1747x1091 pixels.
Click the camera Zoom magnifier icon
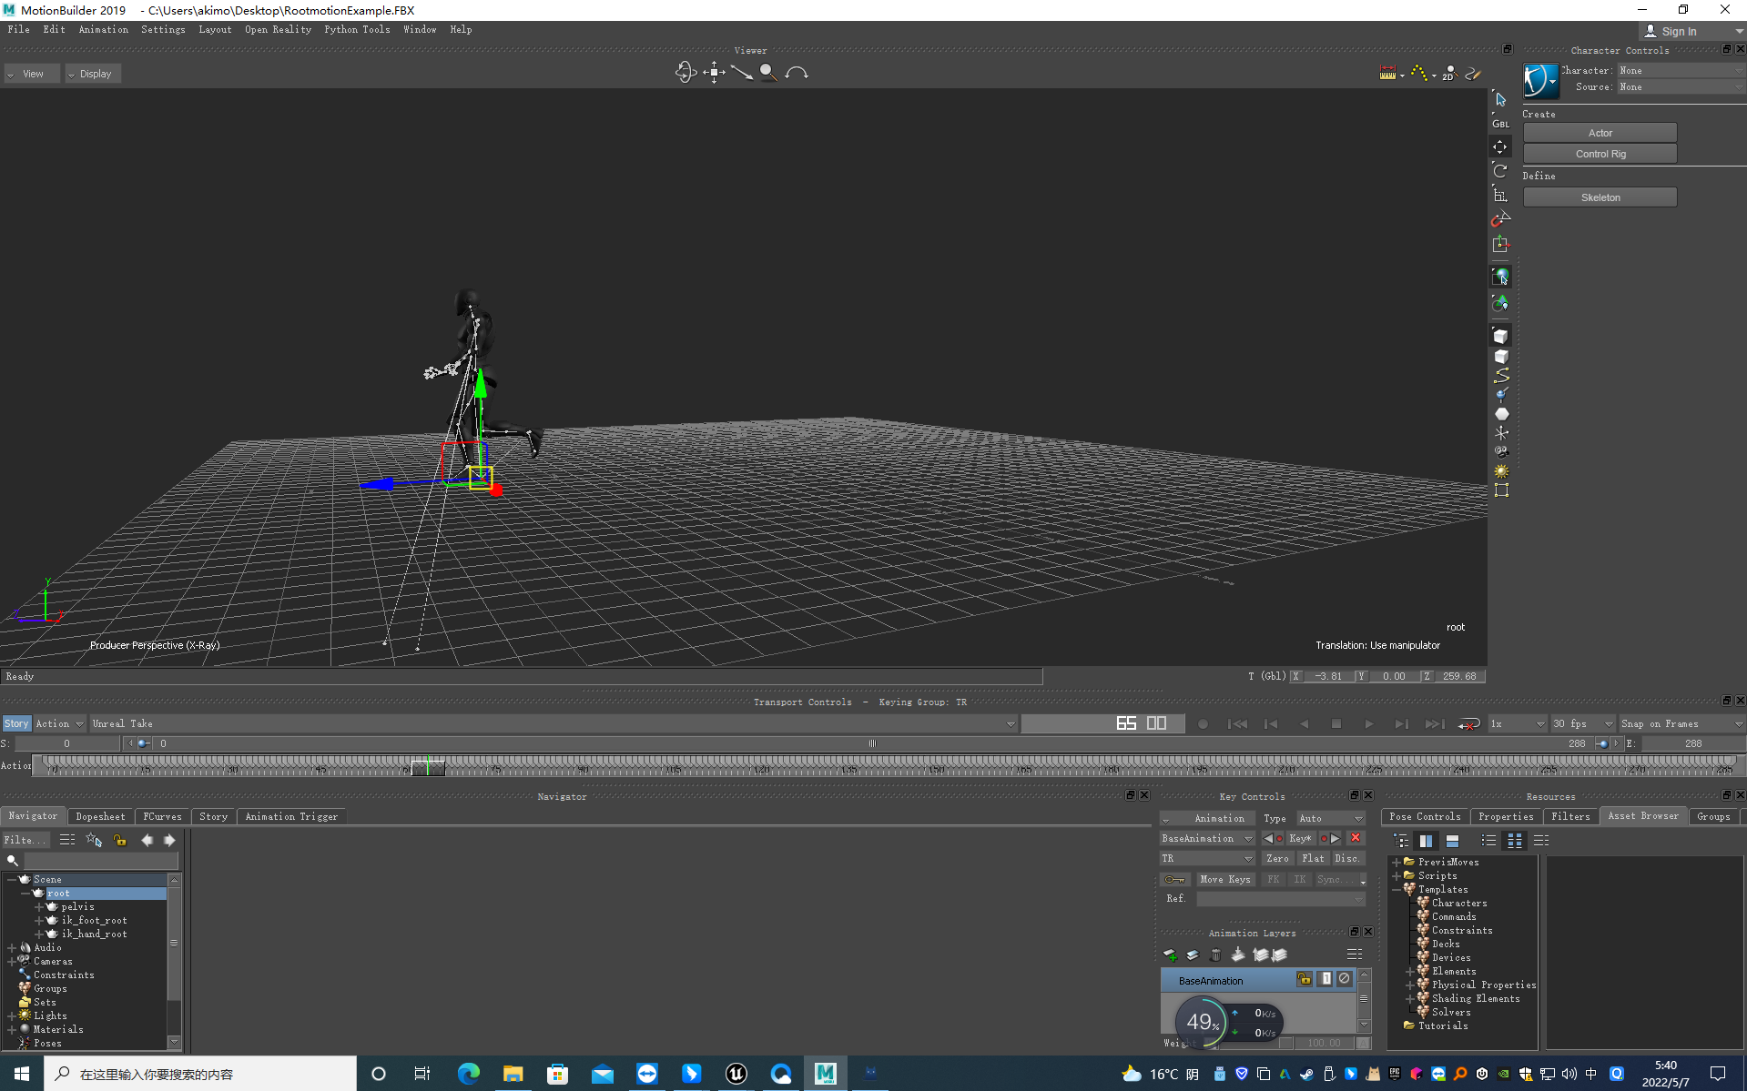coord(767,73)
